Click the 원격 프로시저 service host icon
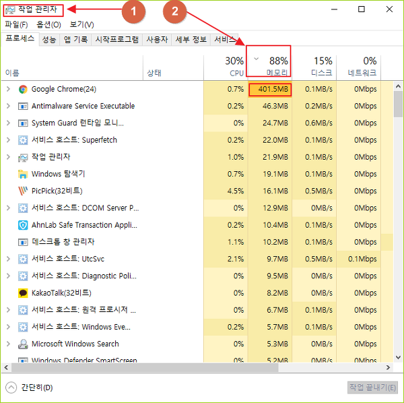Screen dimensions: 404x403 23,310
